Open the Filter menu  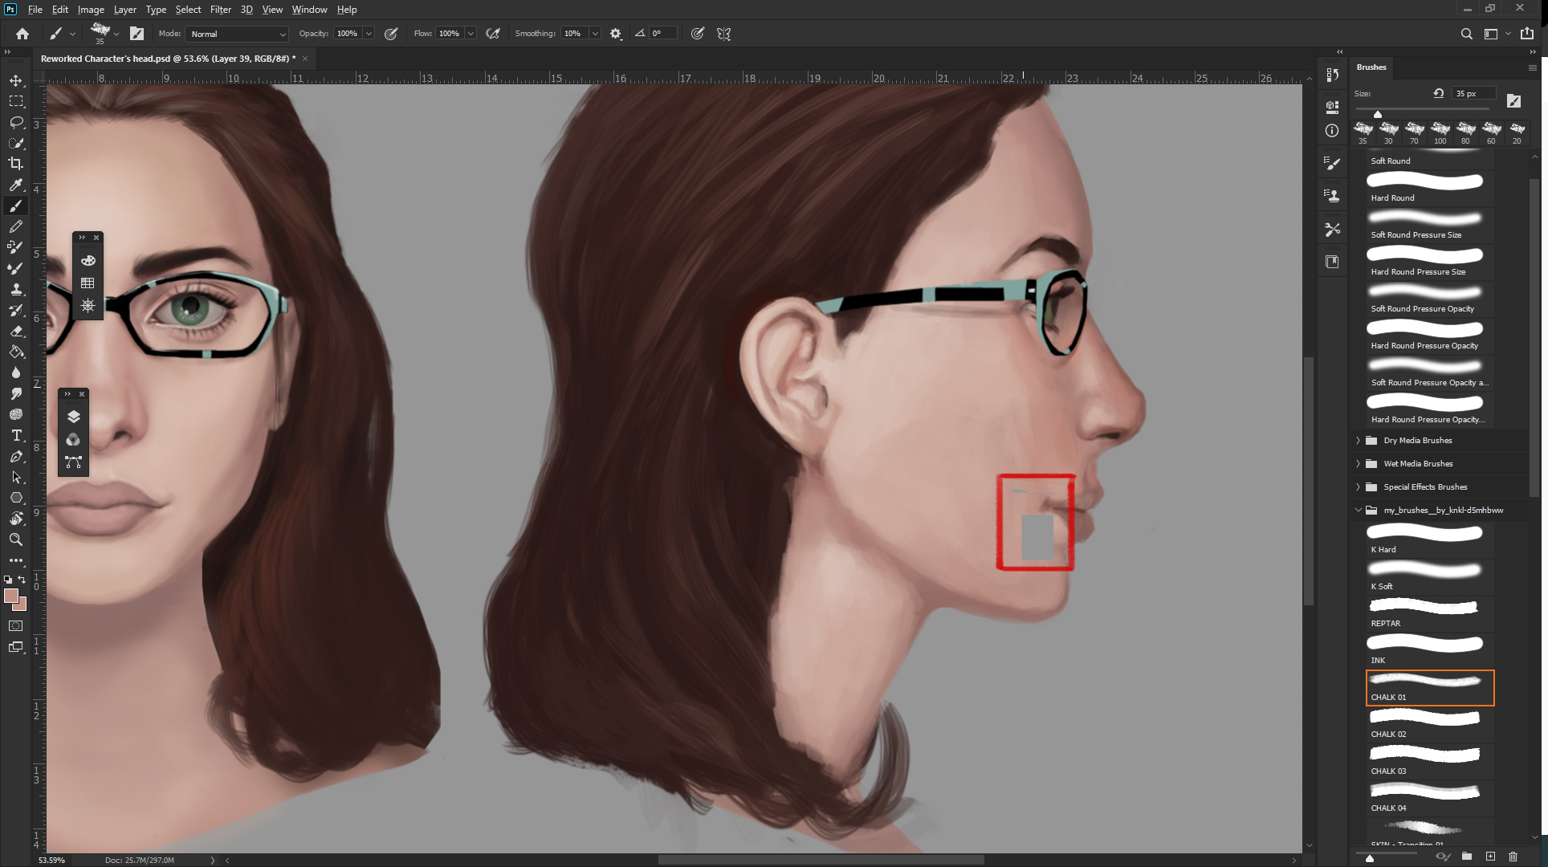point(221,9)
